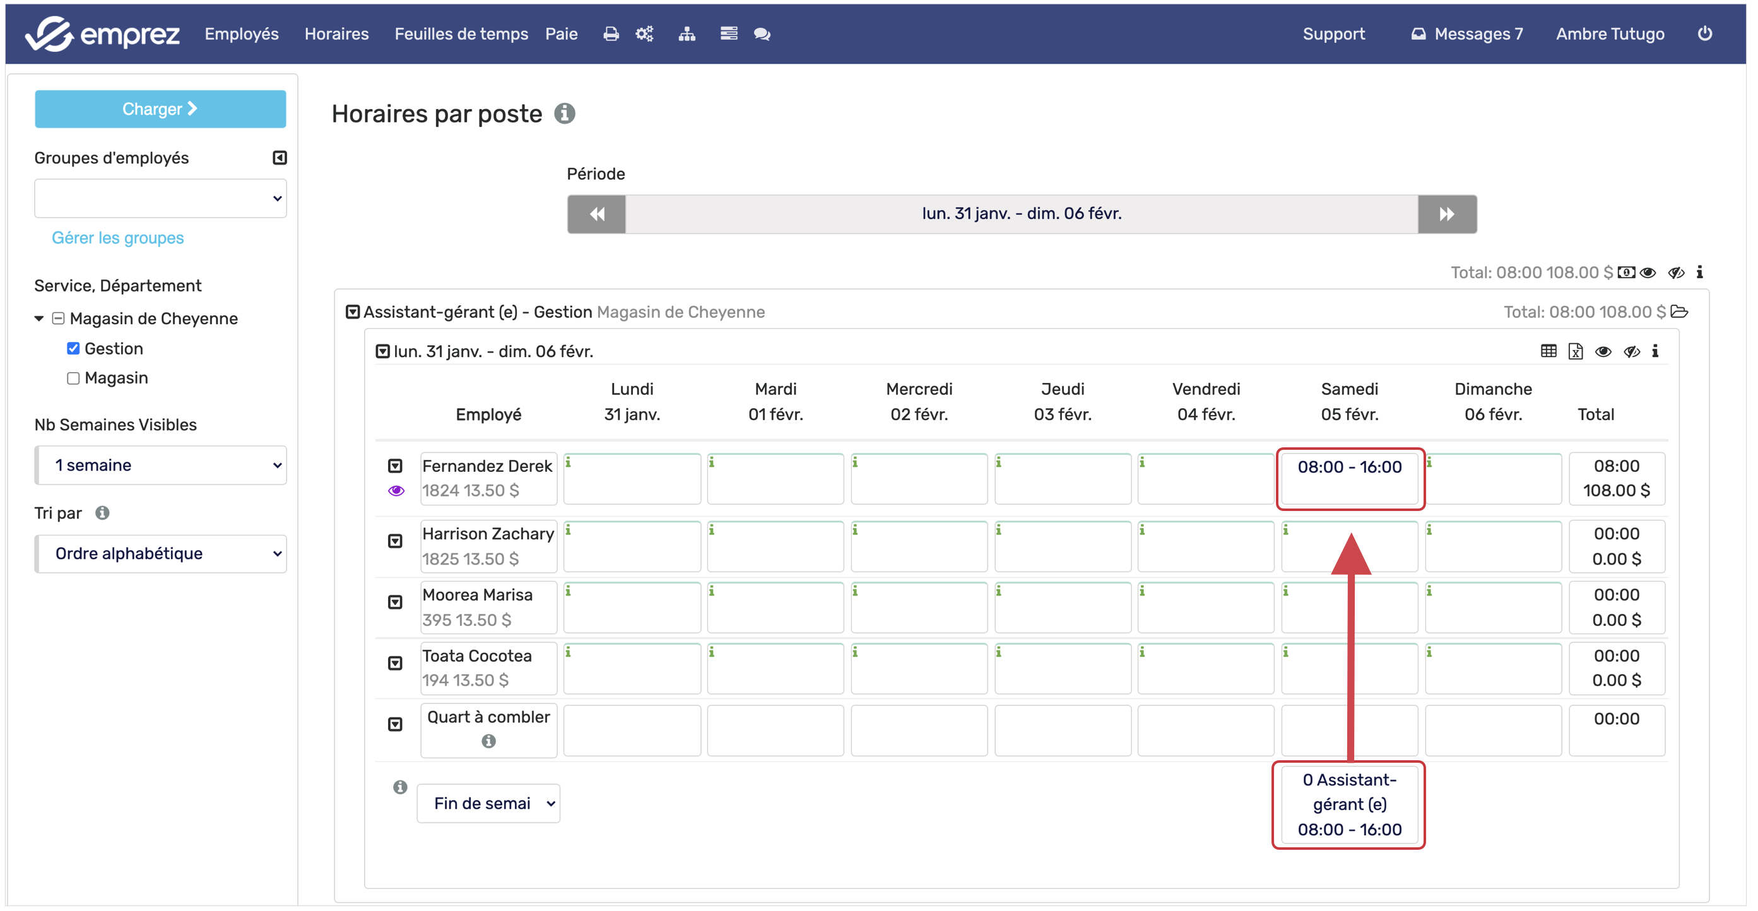Click the Excel export icon

(x=1575, y=351)
